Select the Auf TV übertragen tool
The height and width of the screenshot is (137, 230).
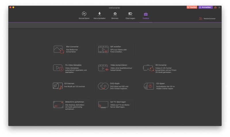click(115, 105)
